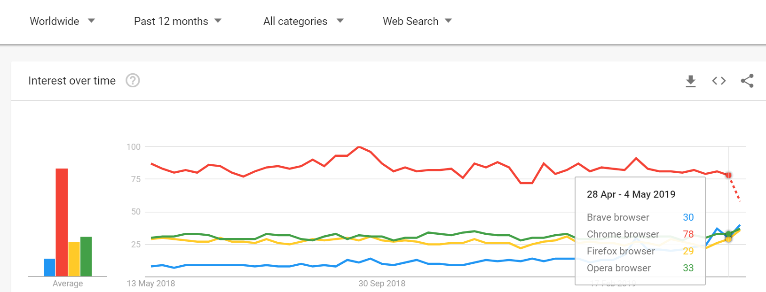Click the red line peak at 100
The height and width of the screenshot is (292, 766).
pos(359,147)
